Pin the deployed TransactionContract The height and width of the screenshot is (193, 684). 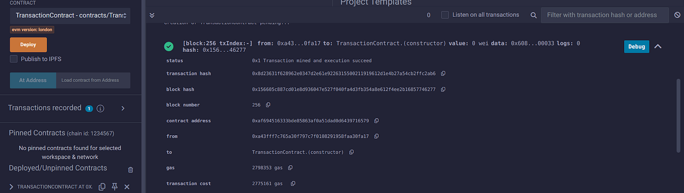coord(115,187)
